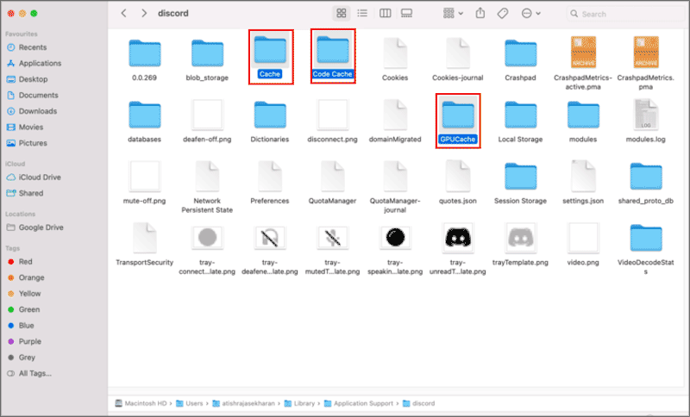Select the Cookies-journal file
The image size is (690, 417).
pos(458,53)
